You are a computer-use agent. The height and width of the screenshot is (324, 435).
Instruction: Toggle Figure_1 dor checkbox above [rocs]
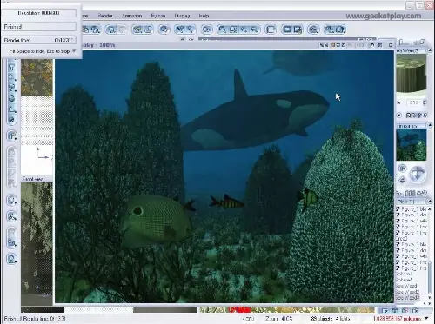[398, 215]
